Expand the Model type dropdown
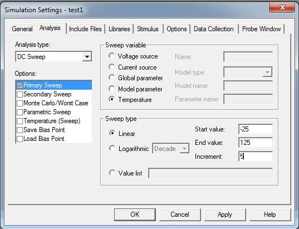This screenshot has height=229, width=299. (267, 72)
